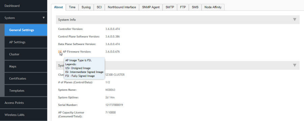Viewport: 304px width, 121px height.
Task: Click the About tab
Action: pos(58,7)
